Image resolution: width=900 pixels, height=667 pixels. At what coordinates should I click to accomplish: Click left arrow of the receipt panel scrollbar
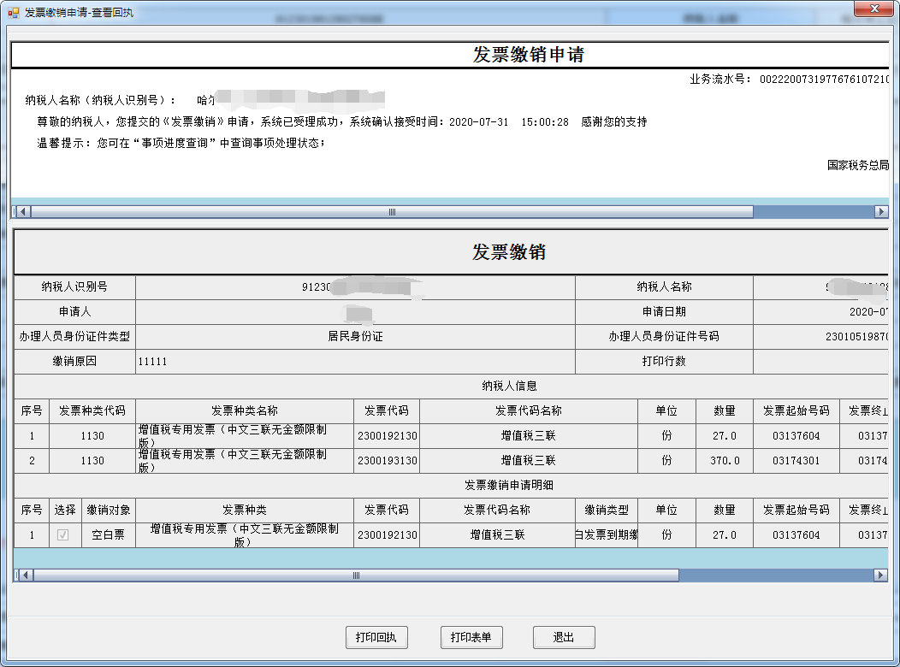tap(22, 211)
